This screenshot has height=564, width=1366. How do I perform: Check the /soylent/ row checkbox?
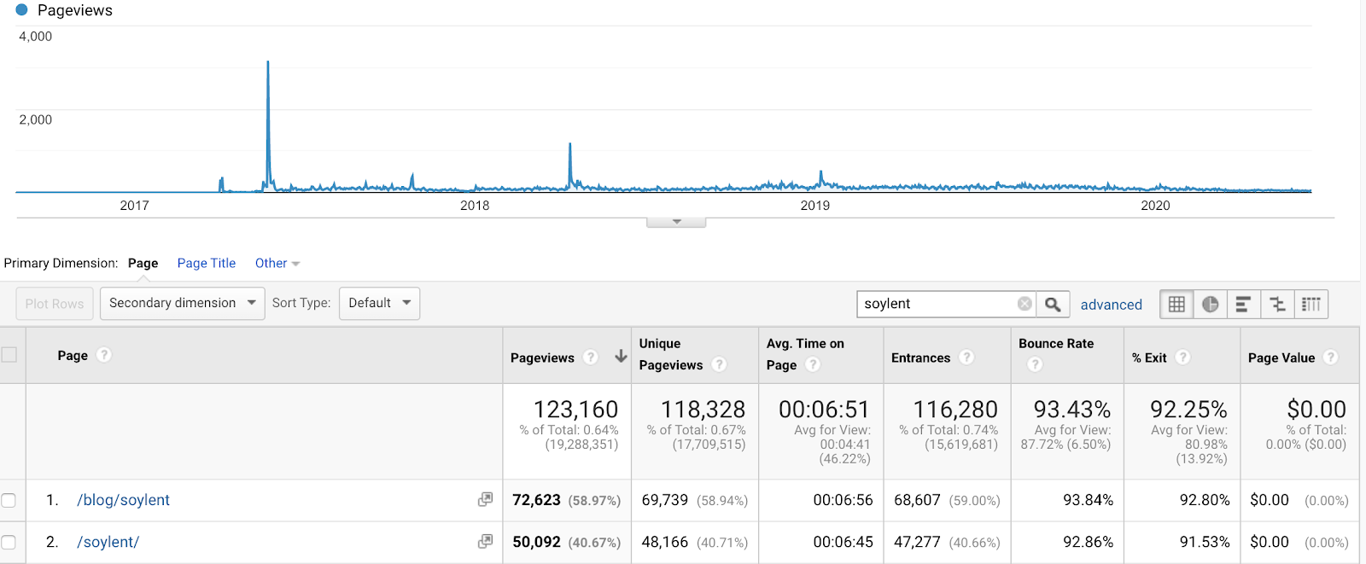click(9, 542)
